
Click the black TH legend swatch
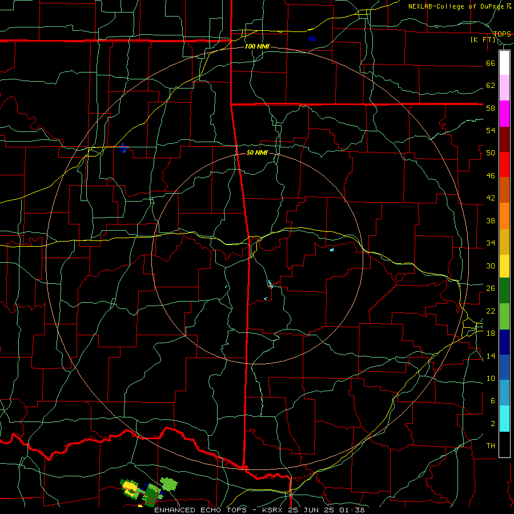point(504,444)
